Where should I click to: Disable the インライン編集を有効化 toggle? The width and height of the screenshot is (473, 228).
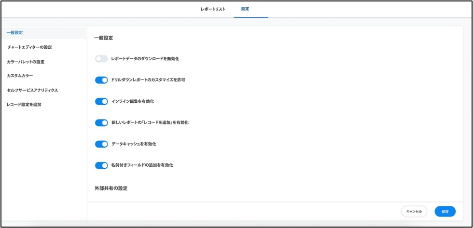pos(101,102)
